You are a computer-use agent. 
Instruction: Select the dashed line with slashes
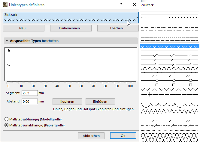tap(169, 121)
